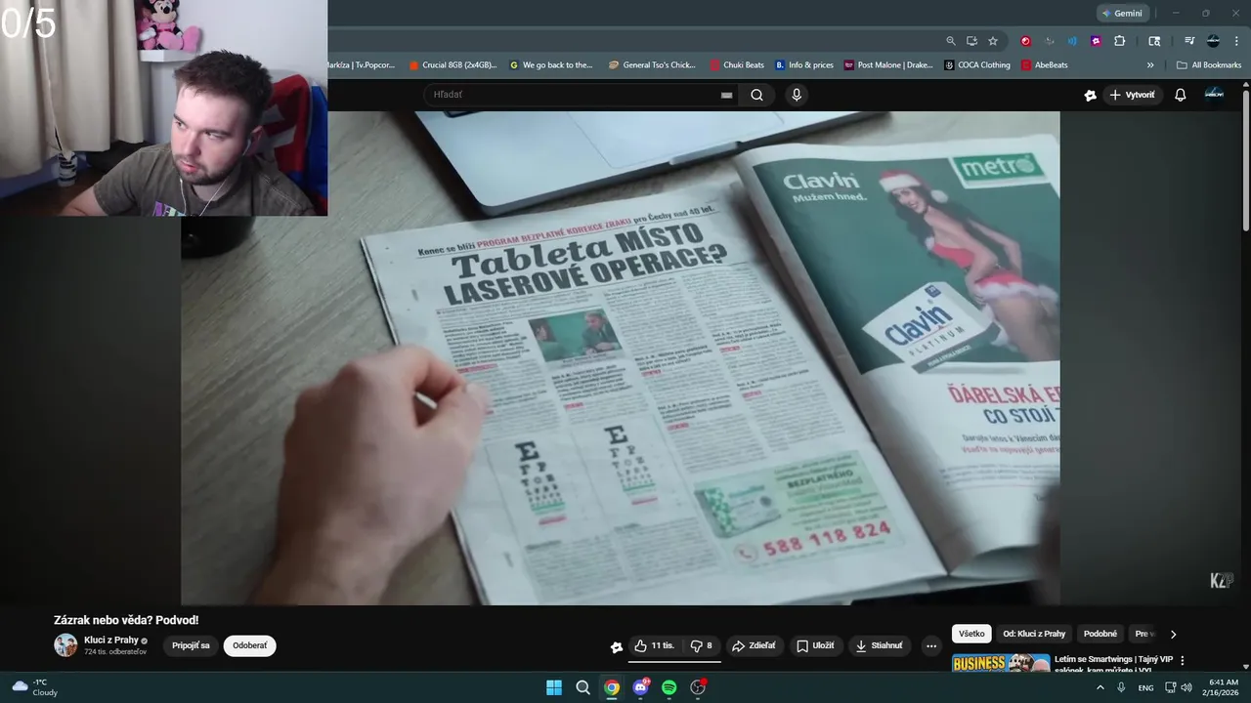Click the Chrome taskbar icon
Viewport: 1251px width, 703px height.
[x=612, y=687]
